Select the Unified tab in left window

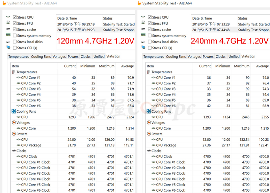(x=99, y=56)
